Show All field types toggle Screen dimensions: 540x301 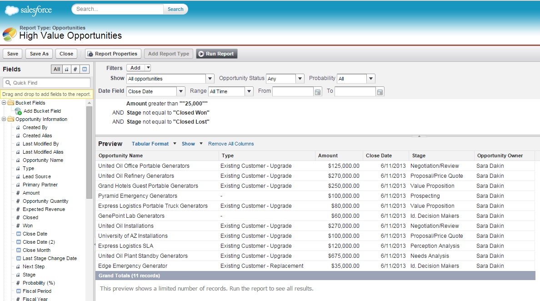[x=56, y=70]
